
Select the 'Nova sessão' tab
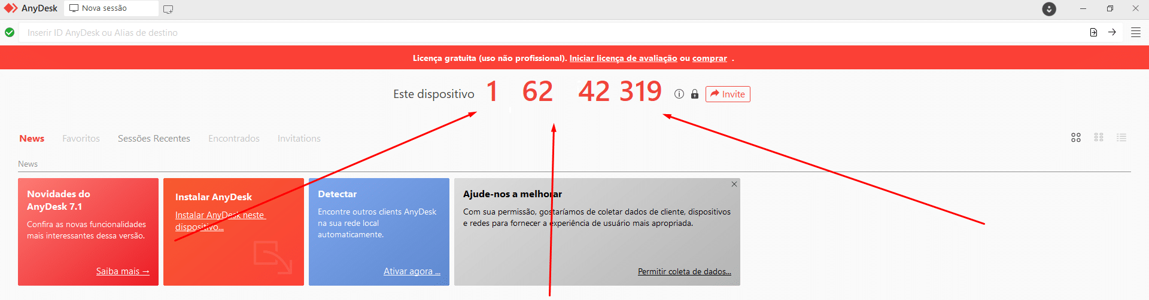pos(111,8)
